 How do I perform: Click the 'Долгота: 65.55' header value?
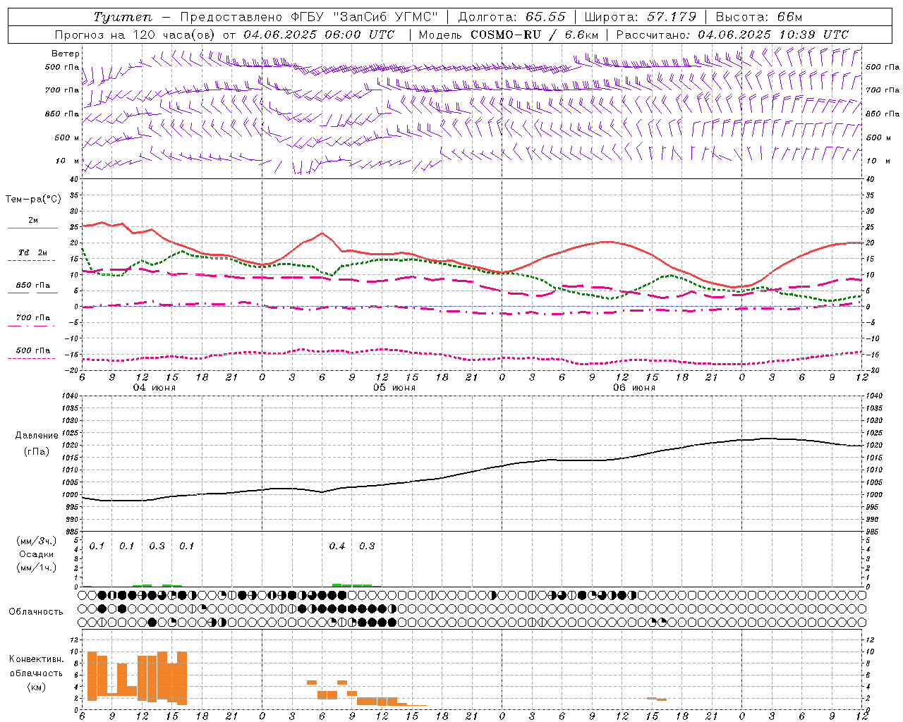pyautogui.click(x=511, y=17)
